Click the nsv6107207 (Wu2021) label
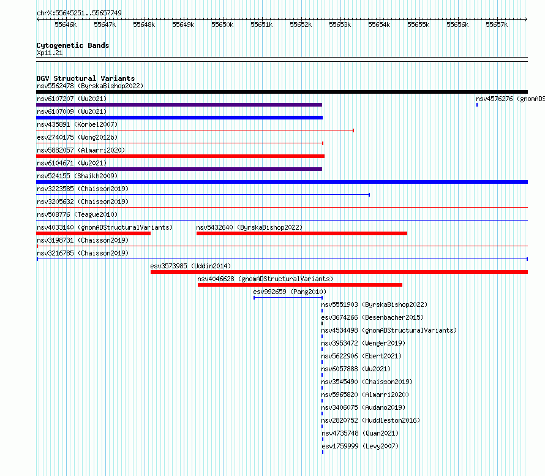This screenshot has height=476, width=545. pyautogui.click(x=72, y=99)
